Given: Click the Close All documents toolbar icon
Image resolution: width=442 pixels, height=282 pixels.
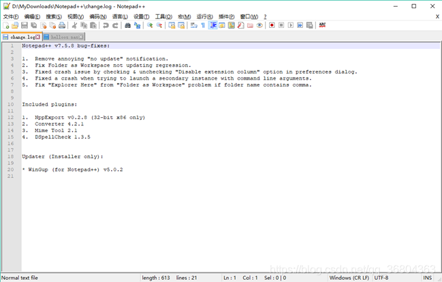Looking at the screenshot, I should click(x=52, y=26).
